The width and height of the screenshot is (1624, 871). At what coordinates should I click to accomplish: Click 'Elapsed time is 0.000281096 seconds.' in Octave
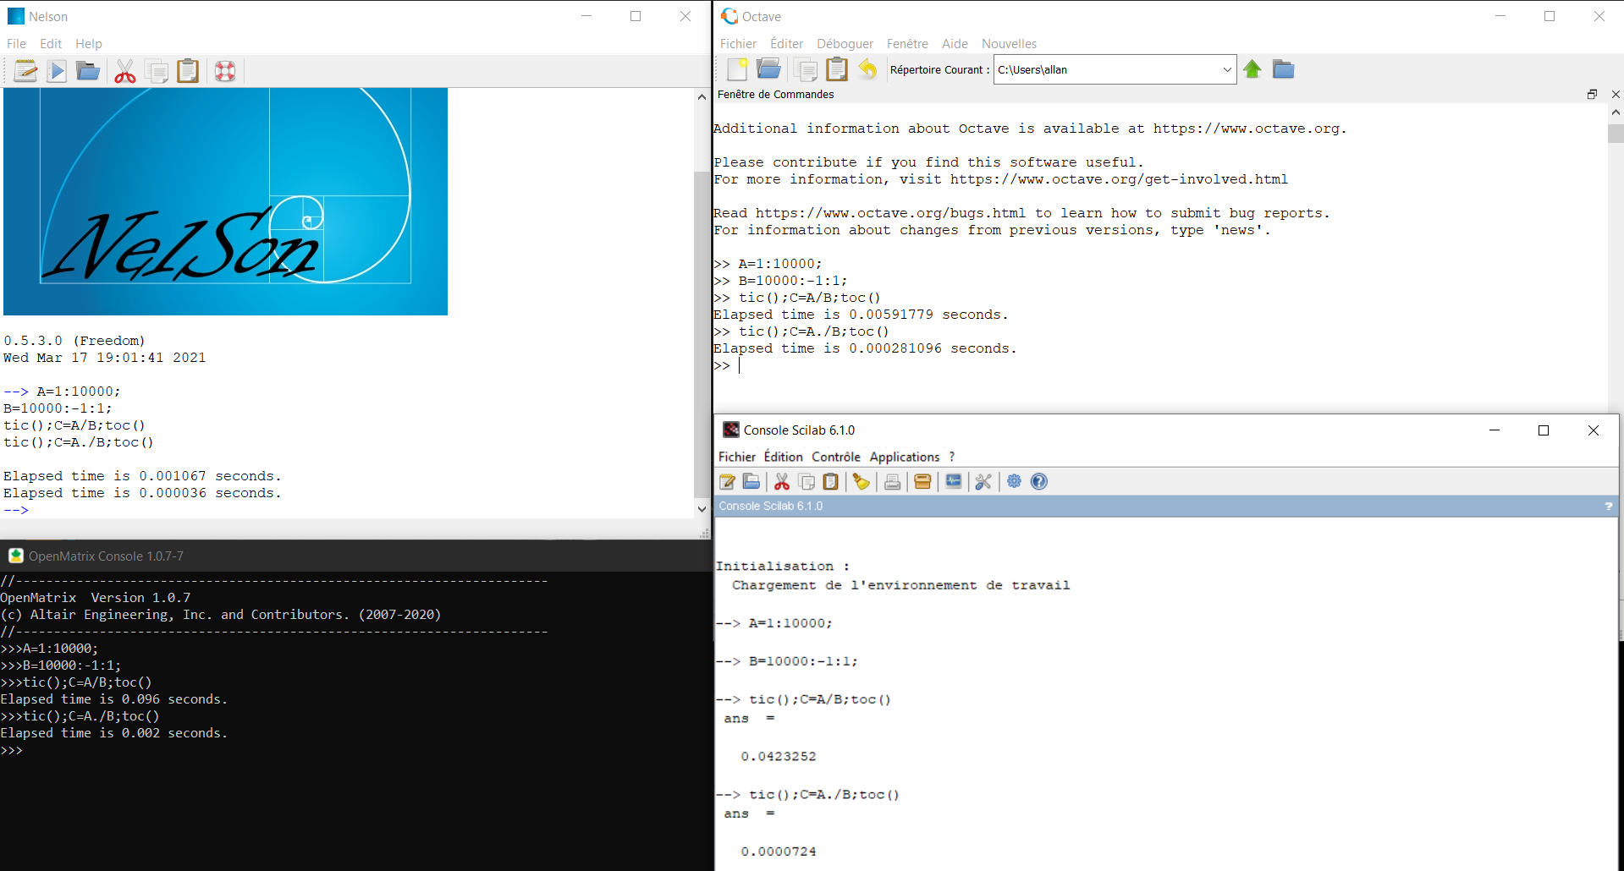(x=865, y=348)
